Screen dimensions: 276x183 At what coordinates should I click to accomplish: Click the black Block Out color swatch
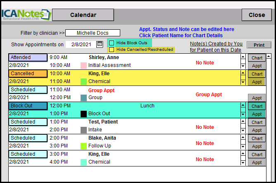point(83,114)
